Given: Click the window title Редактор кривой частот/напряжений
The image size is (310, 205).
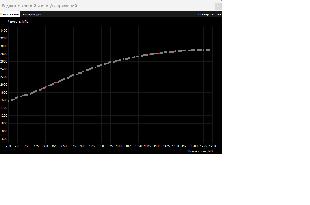Looking at the screenshot, I should pos(39,6).
